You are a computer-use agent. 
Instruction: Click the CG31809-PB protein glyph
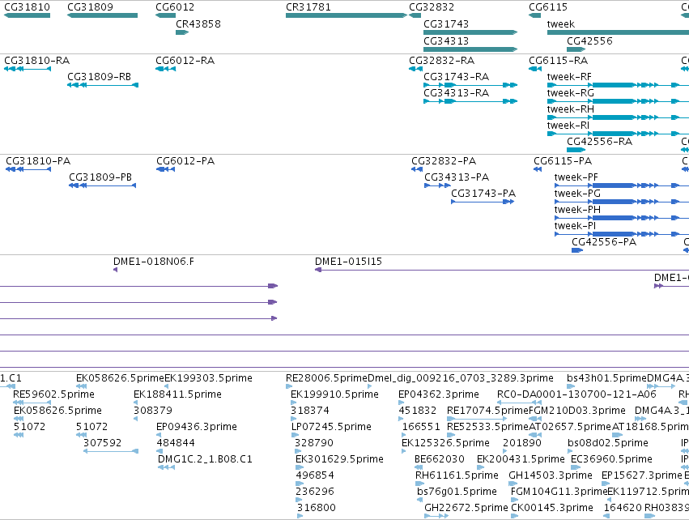click(102, 185)
